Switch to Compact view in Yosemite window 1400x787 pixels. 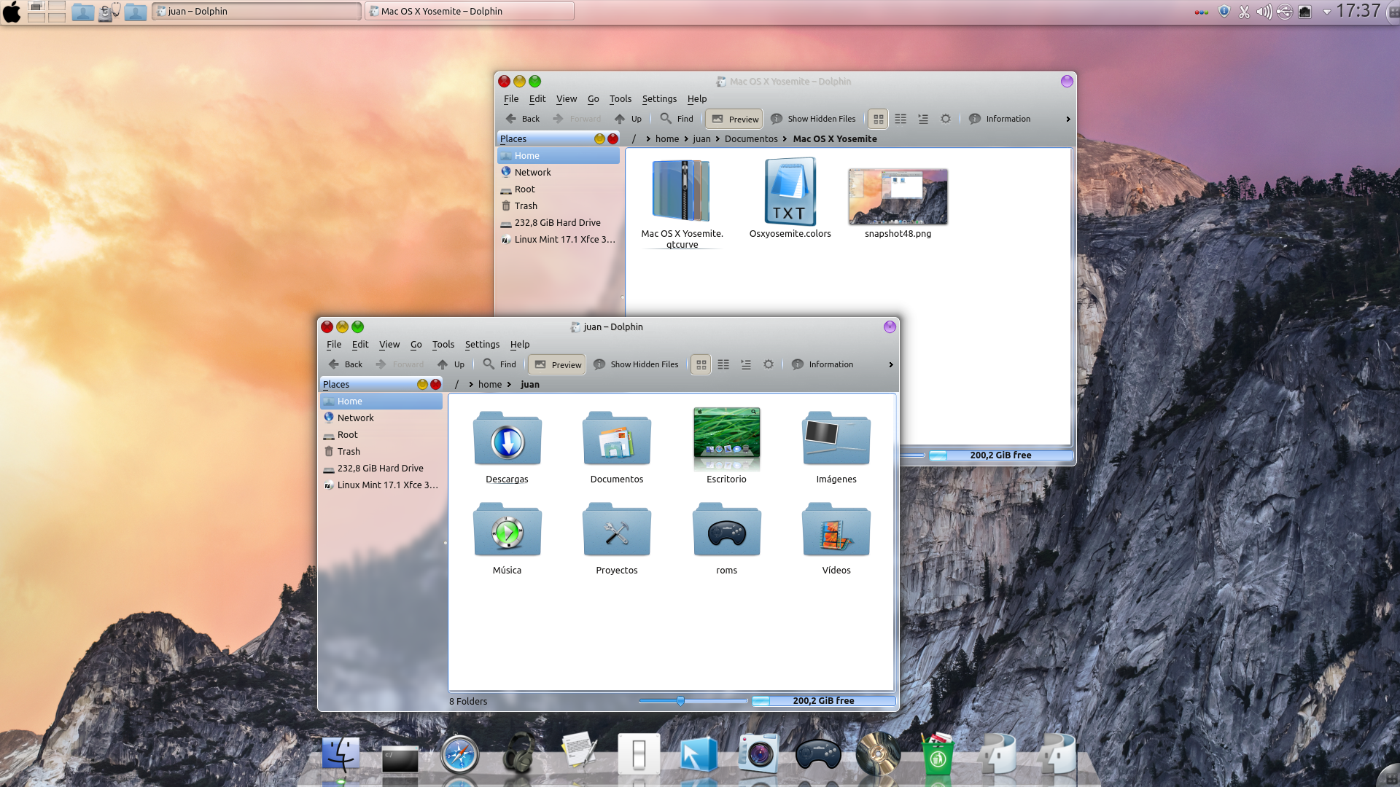coord(901,119)
